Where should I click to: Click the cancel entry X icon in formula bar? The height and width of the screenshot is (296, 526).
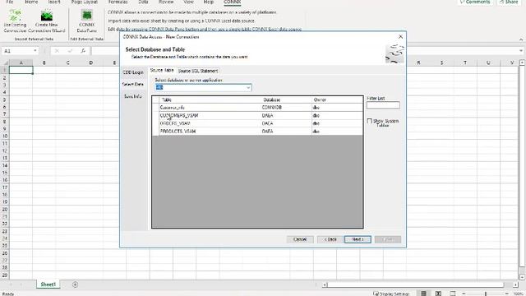click(57, 51)
